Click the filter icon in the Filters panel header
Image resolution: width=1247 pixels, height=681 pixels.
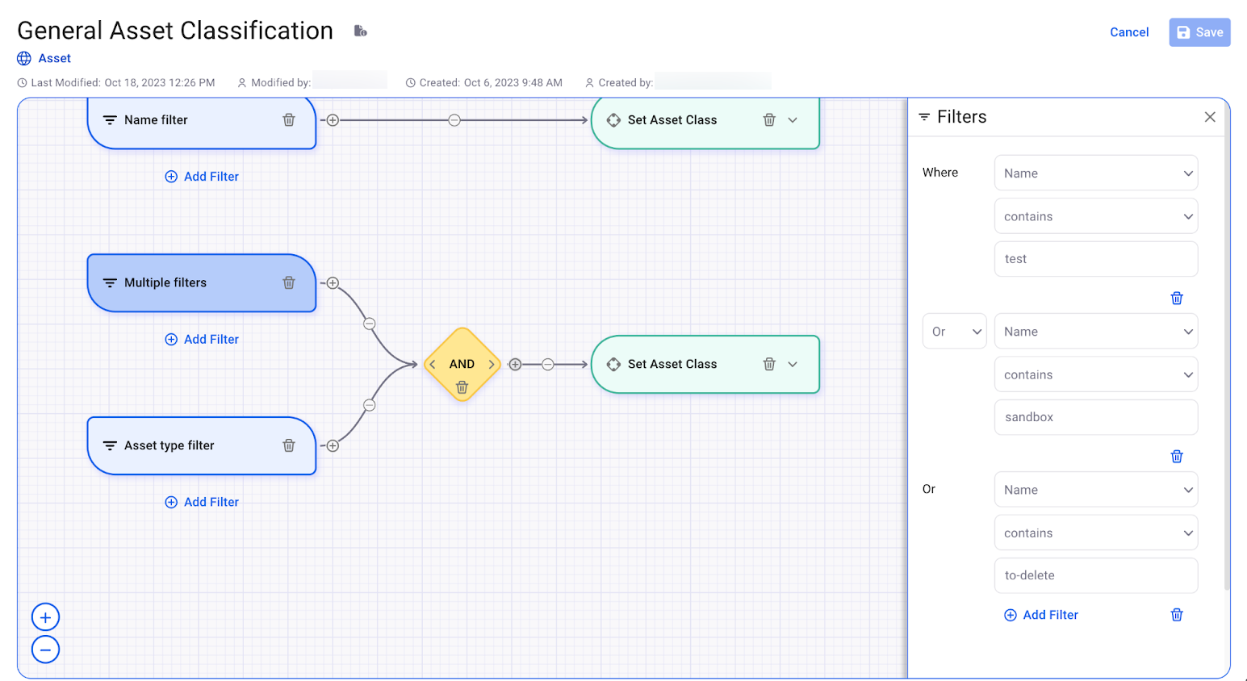tap(925, 116)
